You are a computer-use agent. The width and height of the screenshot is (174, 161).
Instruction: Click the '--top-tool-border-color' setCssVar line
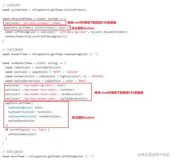click(47, 99)
